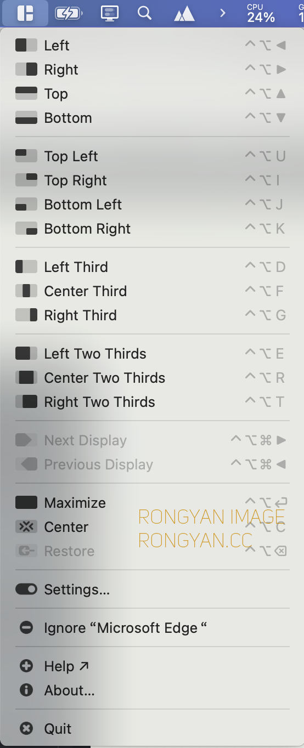304x748 pixels.
Task: Click the Center Third layout icon
Action: pyautogui.click(x=26, y=291)
